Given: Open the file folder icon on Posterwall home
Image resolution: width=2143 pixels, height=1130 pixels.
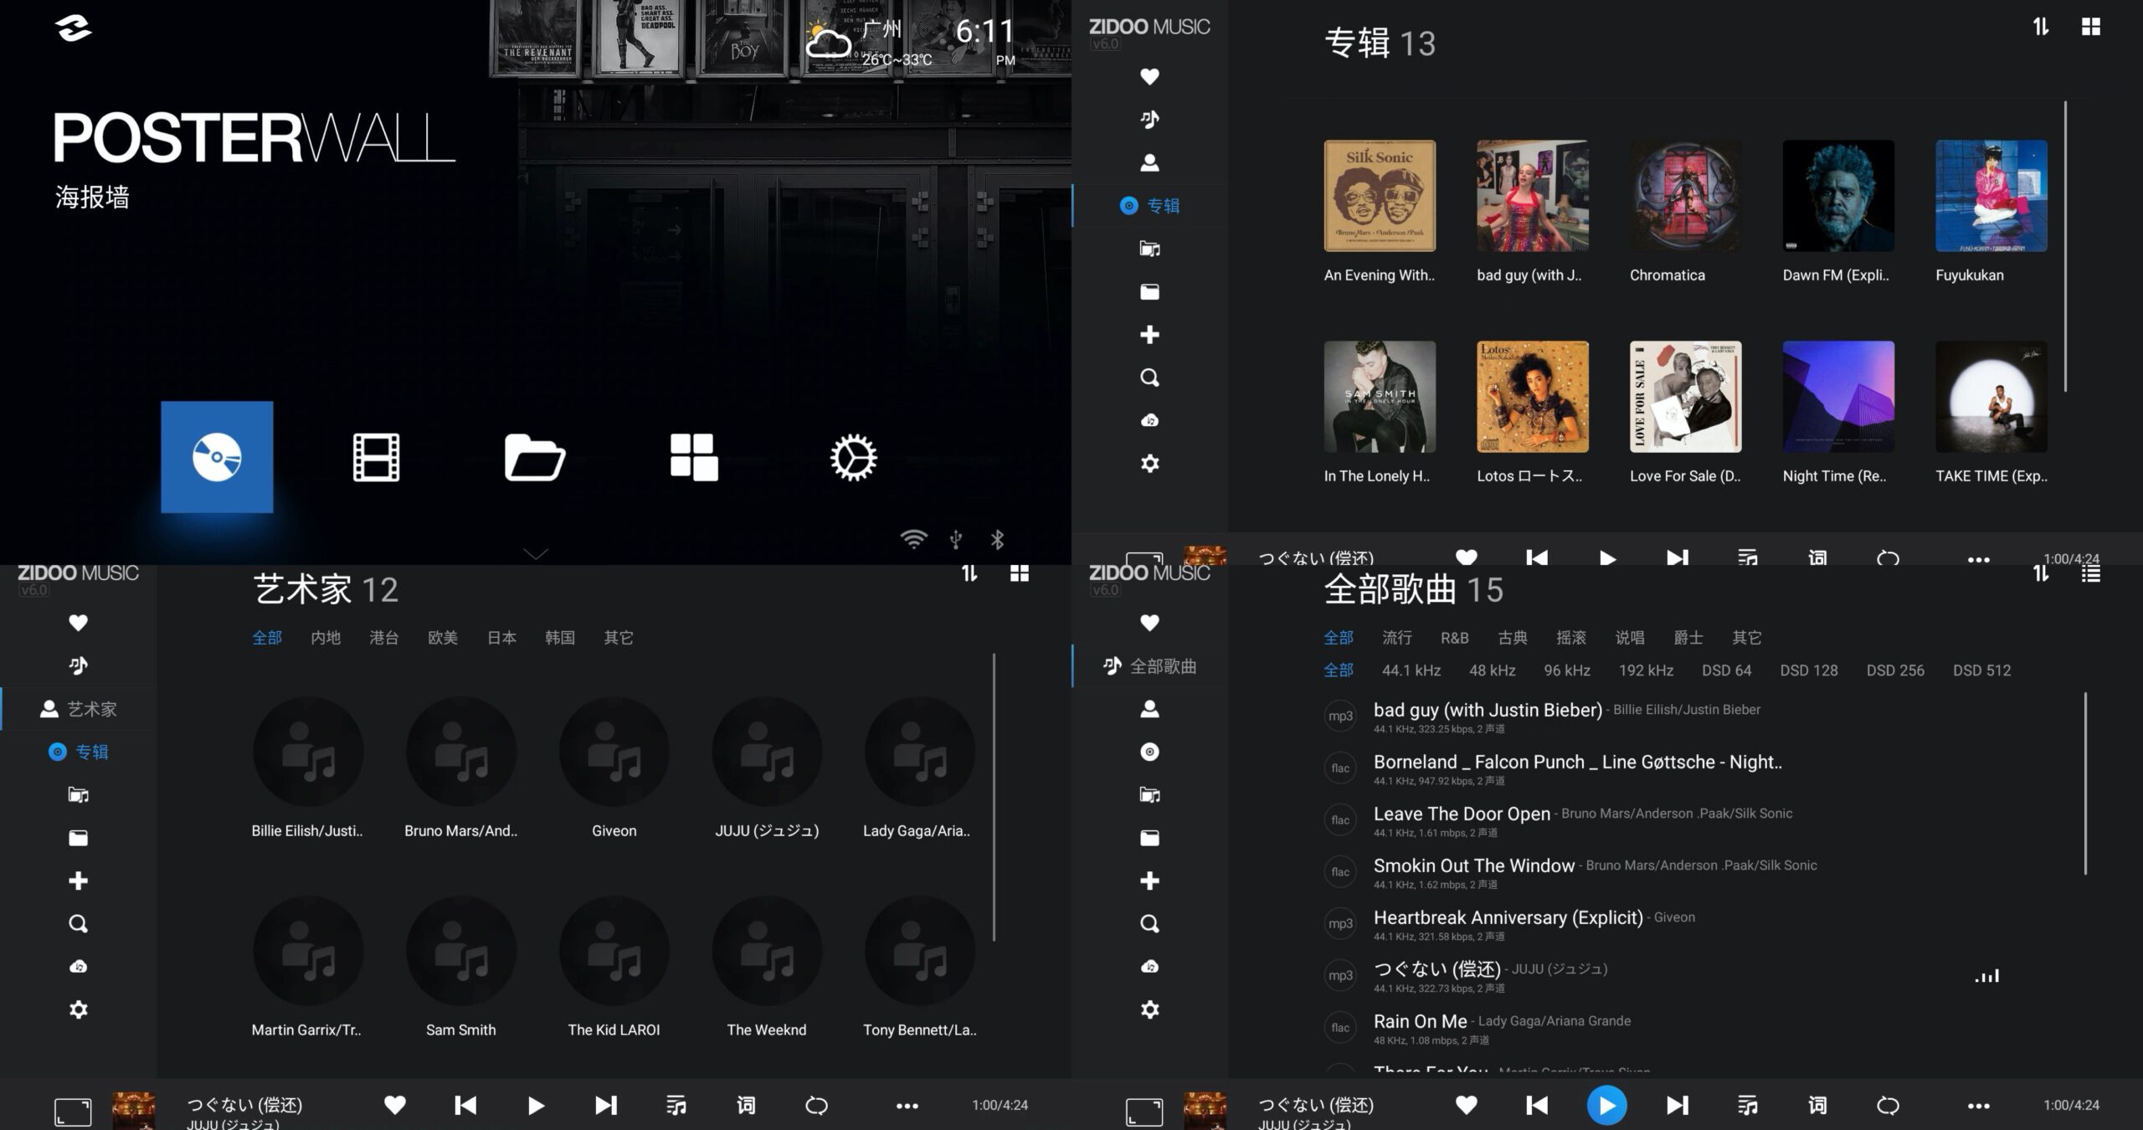Looking at the screenshot, I should [x=534, y=457].
